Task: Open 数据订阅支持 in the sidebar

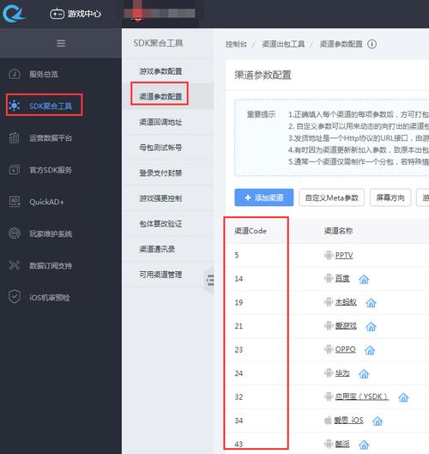Action: pyautogui.click(x=51, y=265)
